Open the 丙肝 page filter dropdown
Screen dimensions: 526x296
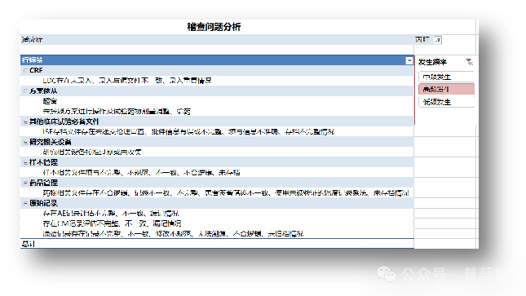coord(438,40)
